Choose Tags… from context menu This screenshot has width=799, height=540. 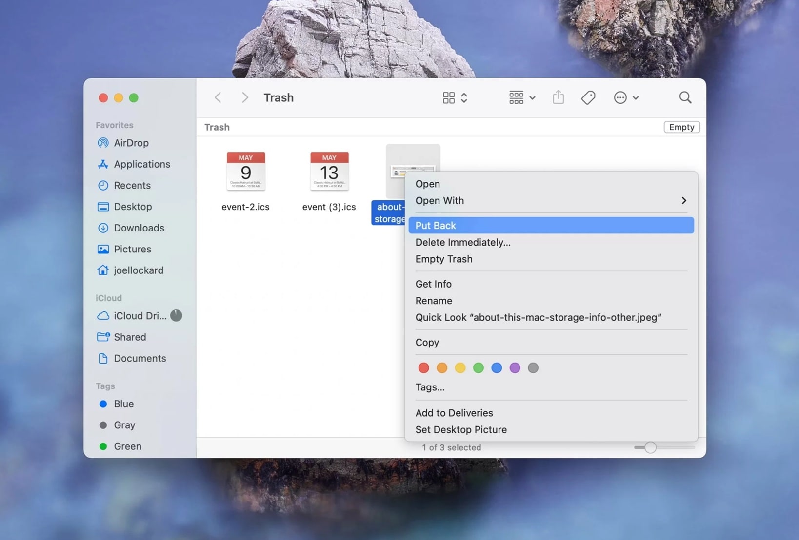(x=551, y=387)
